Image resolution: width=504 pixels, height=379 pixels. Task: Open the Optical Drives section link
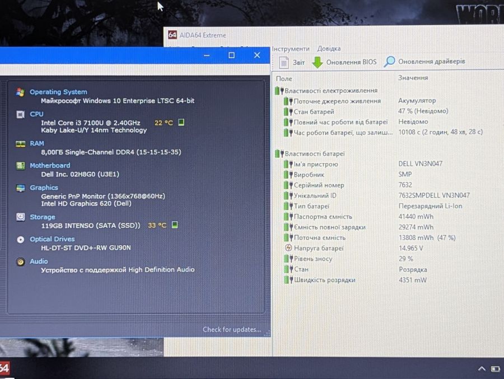coord(52,239)
